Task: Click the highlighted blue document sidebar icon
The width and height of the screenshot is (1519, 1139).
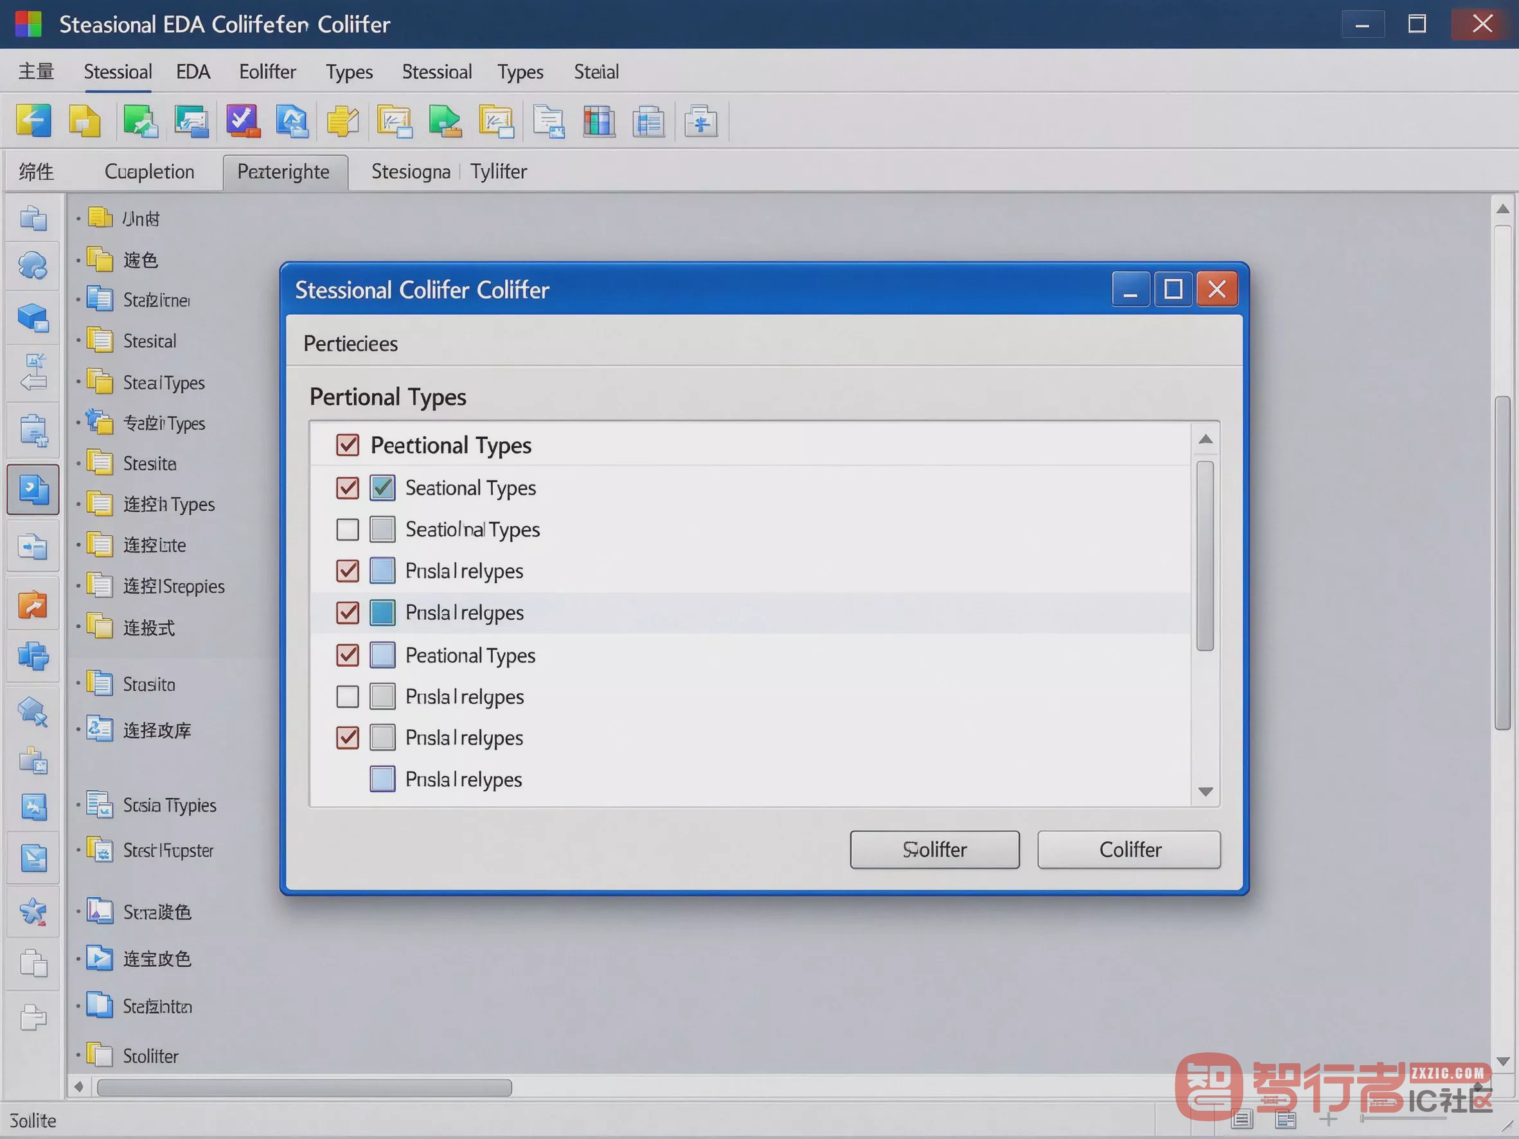Action: click(33, 489)
